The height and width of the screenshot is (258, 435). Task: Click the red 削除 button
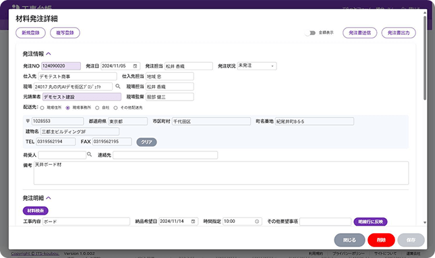381,240
